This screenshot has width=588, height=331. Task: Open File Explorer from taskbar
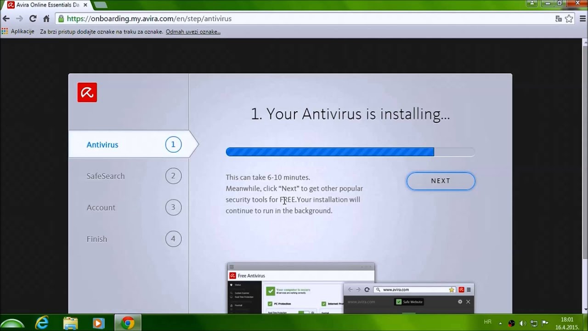coord(70,323)
